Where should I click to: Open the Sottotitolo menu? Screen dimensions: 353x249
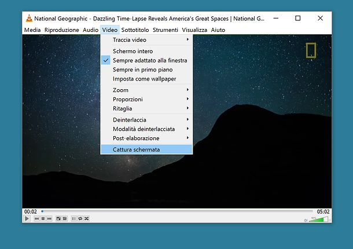pyautogui.click(x=135, y=30)
